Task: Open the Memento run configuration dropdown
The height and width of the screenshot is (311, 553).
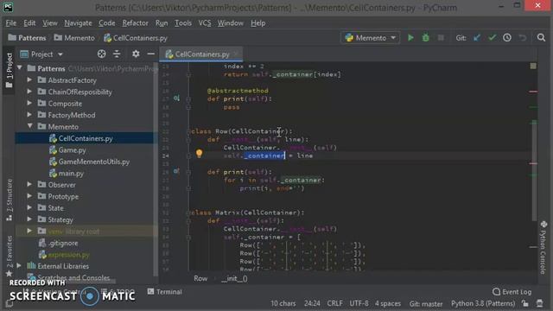Action: click(371, 38)
